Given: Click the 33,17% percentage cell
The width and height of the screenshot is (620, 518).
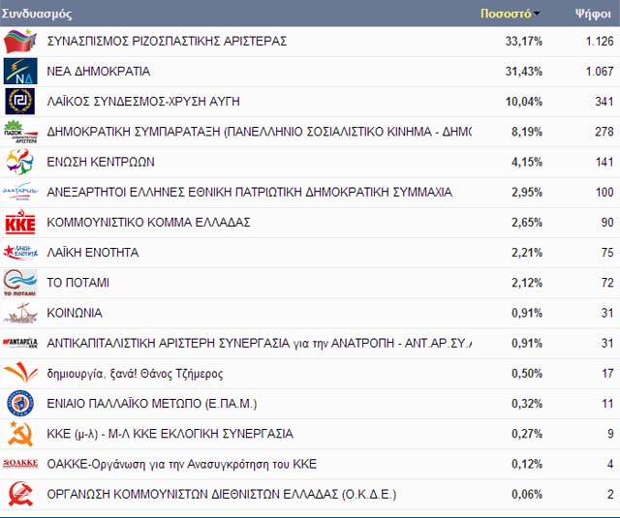Looking at the screenshot, I should click(x=523, y=41).
